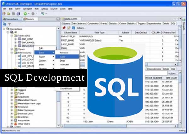Image resolution: width=189 pixels, height=134 pixels.
Task: Choose Drop in the Table submenu
Action: click(x=67, y=61)
